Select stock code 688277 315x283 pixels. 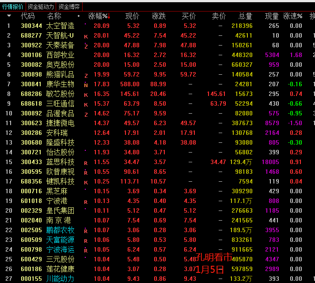pyautogui.click(x=31, y=36)
